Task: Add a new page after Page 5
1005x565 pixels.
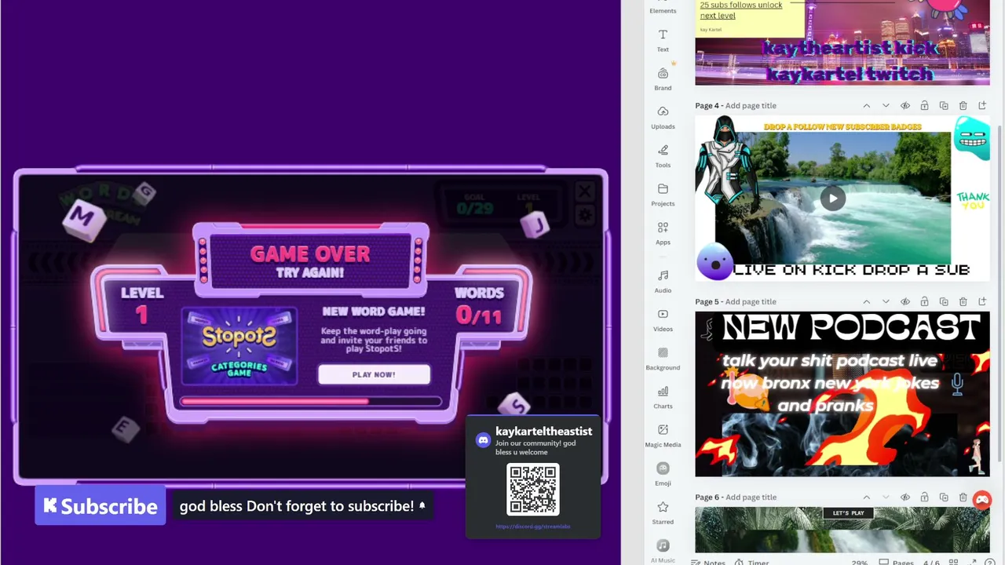Action: point(982,301)
